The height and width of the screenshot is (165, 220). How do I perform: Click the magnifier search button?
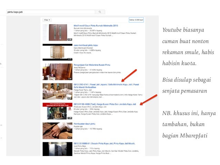[x=100, y=12]
